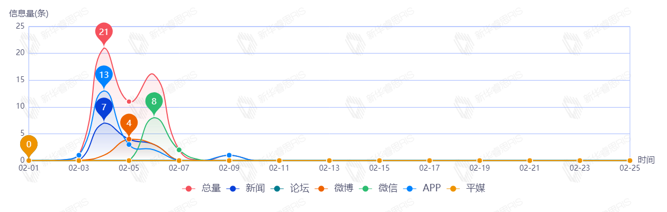Click the blue APP point at 02-03
The width and height of the screenshot is (667, 212).
(x=79, y=155)
